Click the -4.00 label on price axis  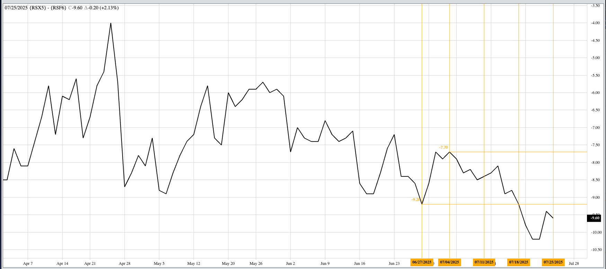(595, 23)
